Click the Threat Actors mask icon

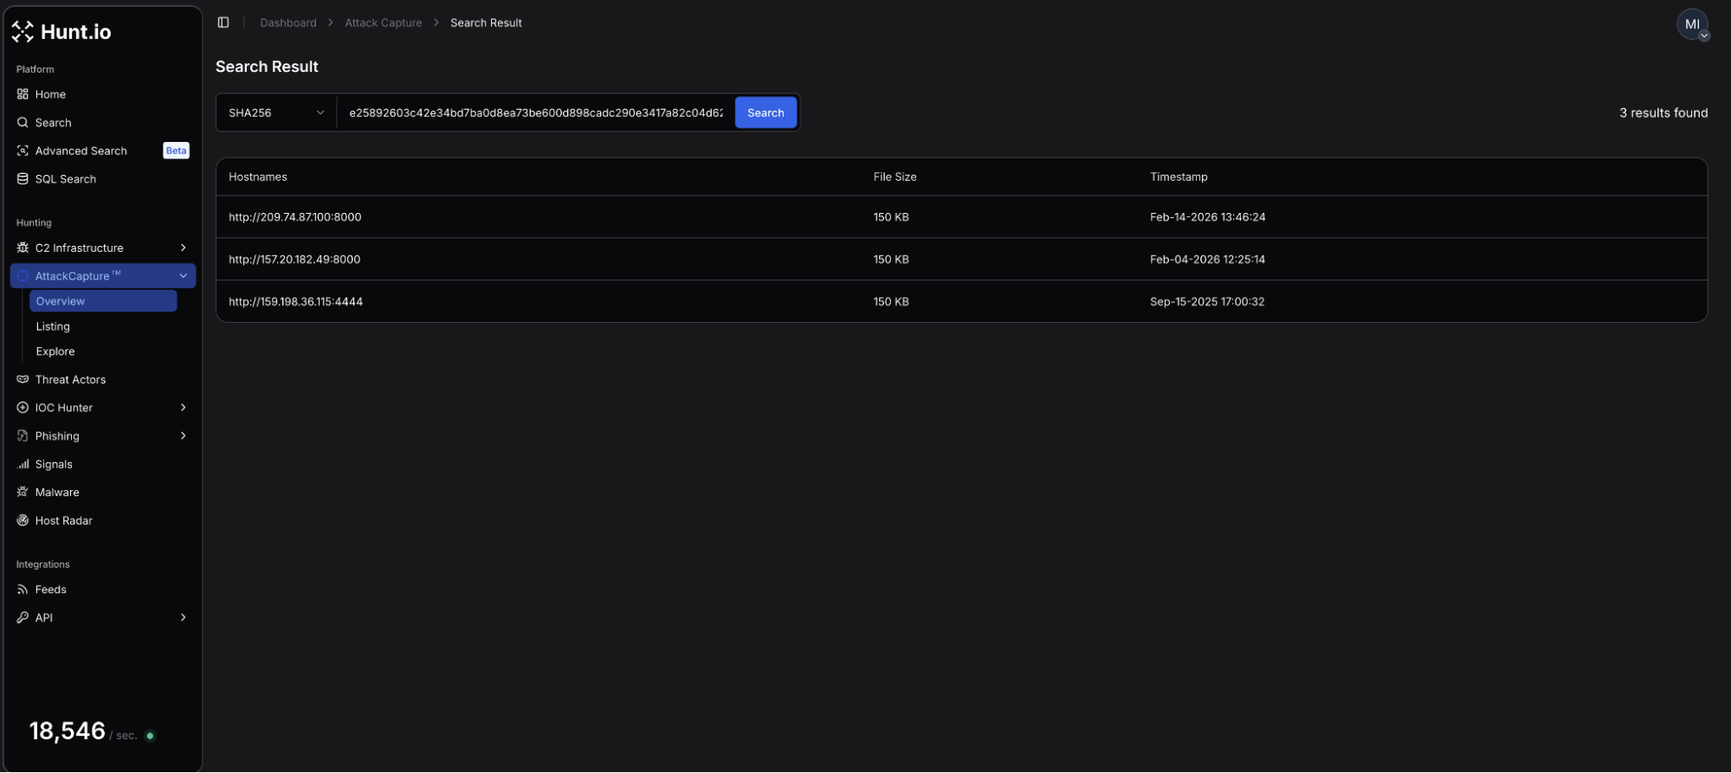[23, 380]
